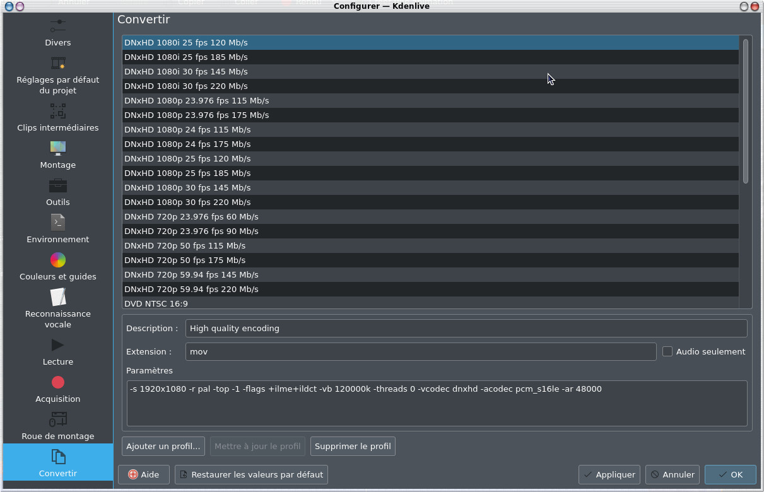
Task: Select the Clips intermédiaires icon
Action: [x=58, y=111]
